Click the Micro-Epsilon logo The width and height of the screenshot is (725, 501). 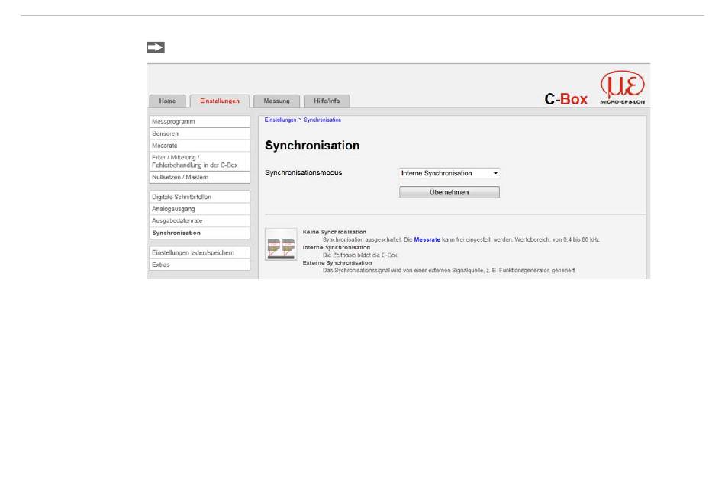coord(622,88)
